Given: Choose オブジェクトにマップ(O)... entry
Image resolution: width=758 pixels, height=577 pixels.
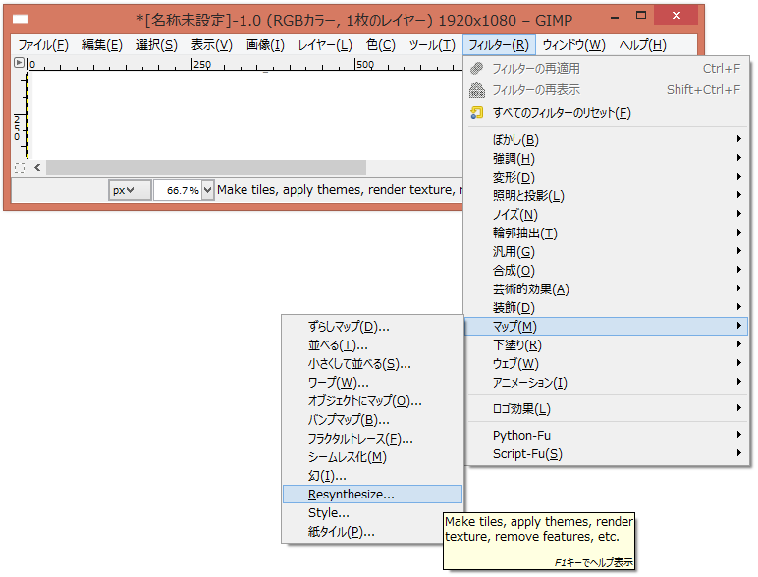Looking at the screenshot, I should (x=372, y=401).
